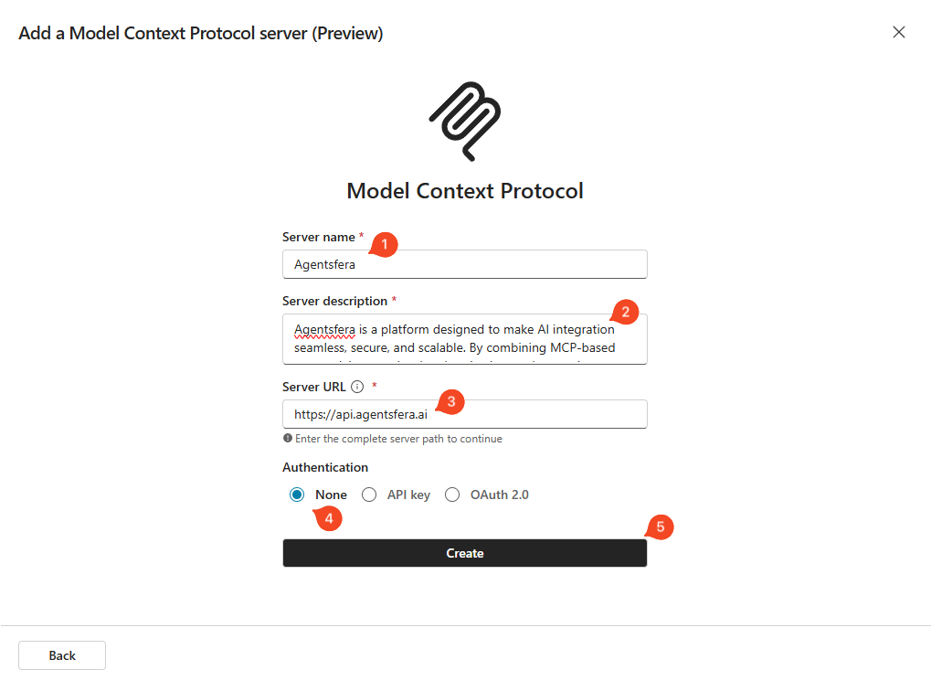Image resolution: width=931 pixels, height=681 pixels.
Task: Click inside the Server description text box
Action: tap(464, 339)
